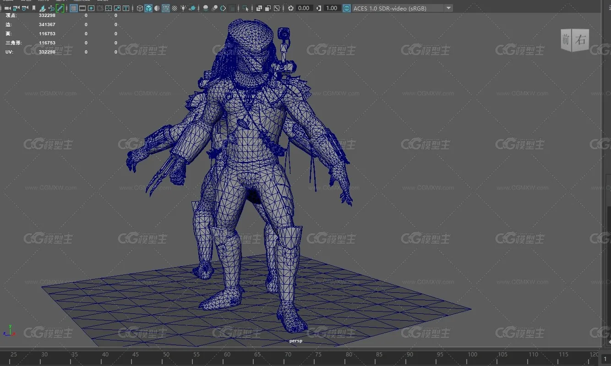Click the Textured display icon
611x366 pixels.
click(175, 8)
